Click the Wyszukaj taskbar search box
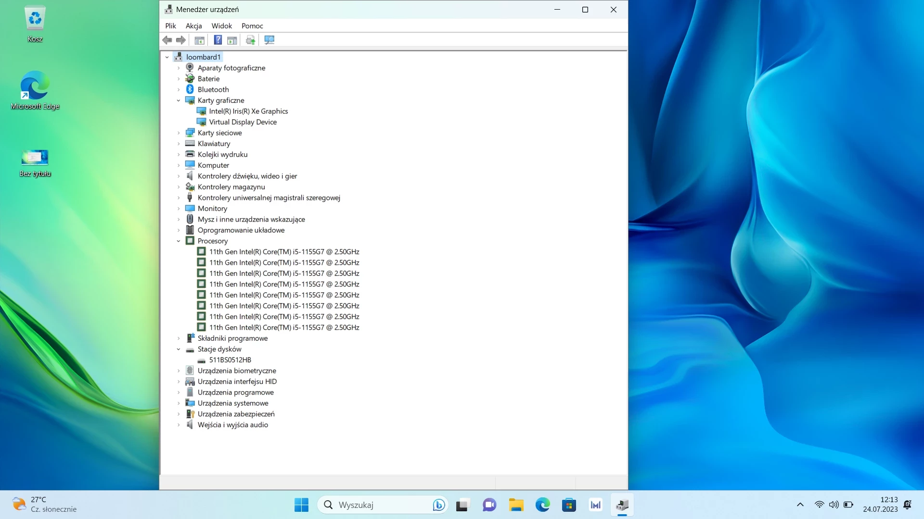This screenshot has width=924, height=519. (x=383, y=505)
